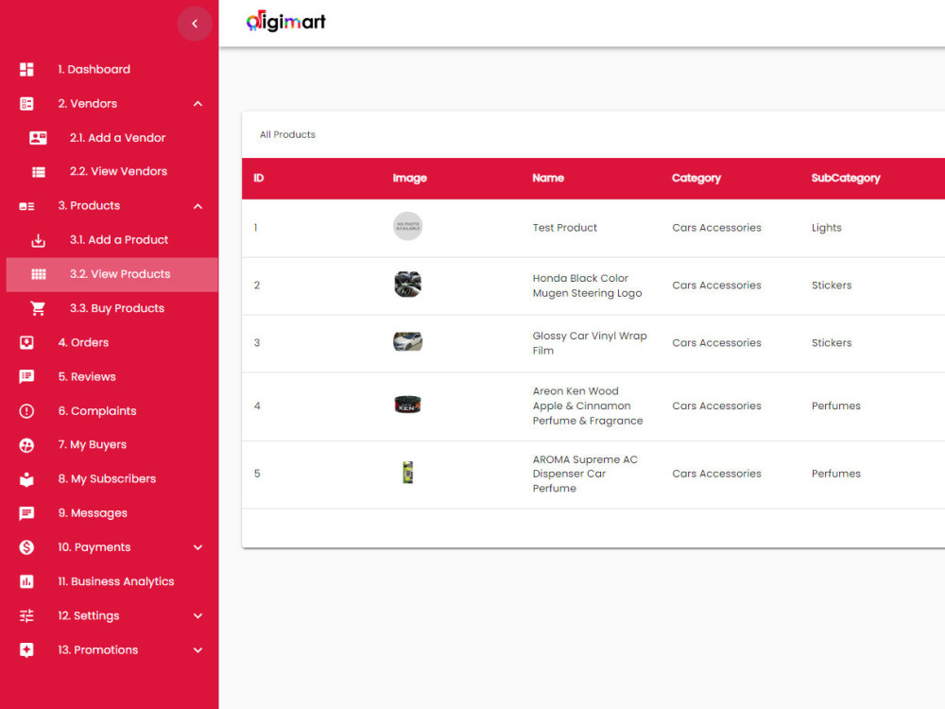945x709 pixels.
Task: Sort by the SubCategory column header
Action: (846, 179)
